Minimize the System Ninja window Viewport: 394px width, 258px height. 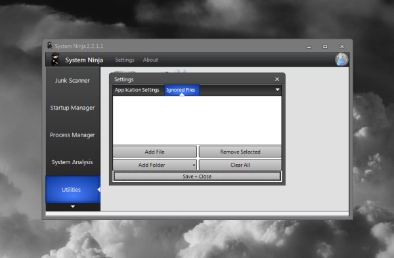pos(309,47)
